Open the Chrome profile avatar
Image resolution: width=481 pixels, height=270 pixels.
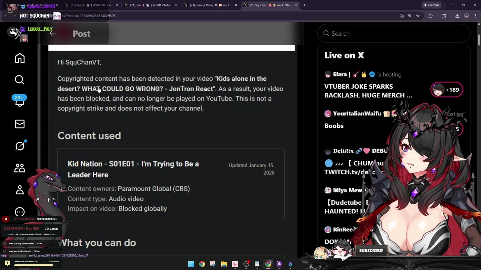pos(466,16)
